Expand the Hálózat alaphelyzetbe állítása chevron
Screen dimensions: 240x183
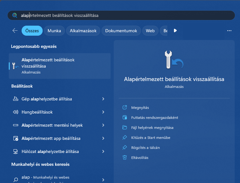[x=103, y=152]
